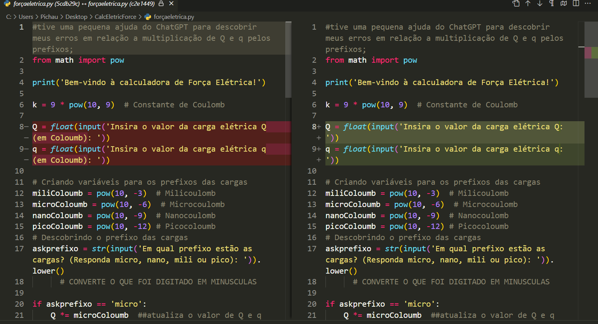Click added-line plus marker at right line 8
Image resolution: width=598 pixels, height=324 pixels.
click(319, 127)
